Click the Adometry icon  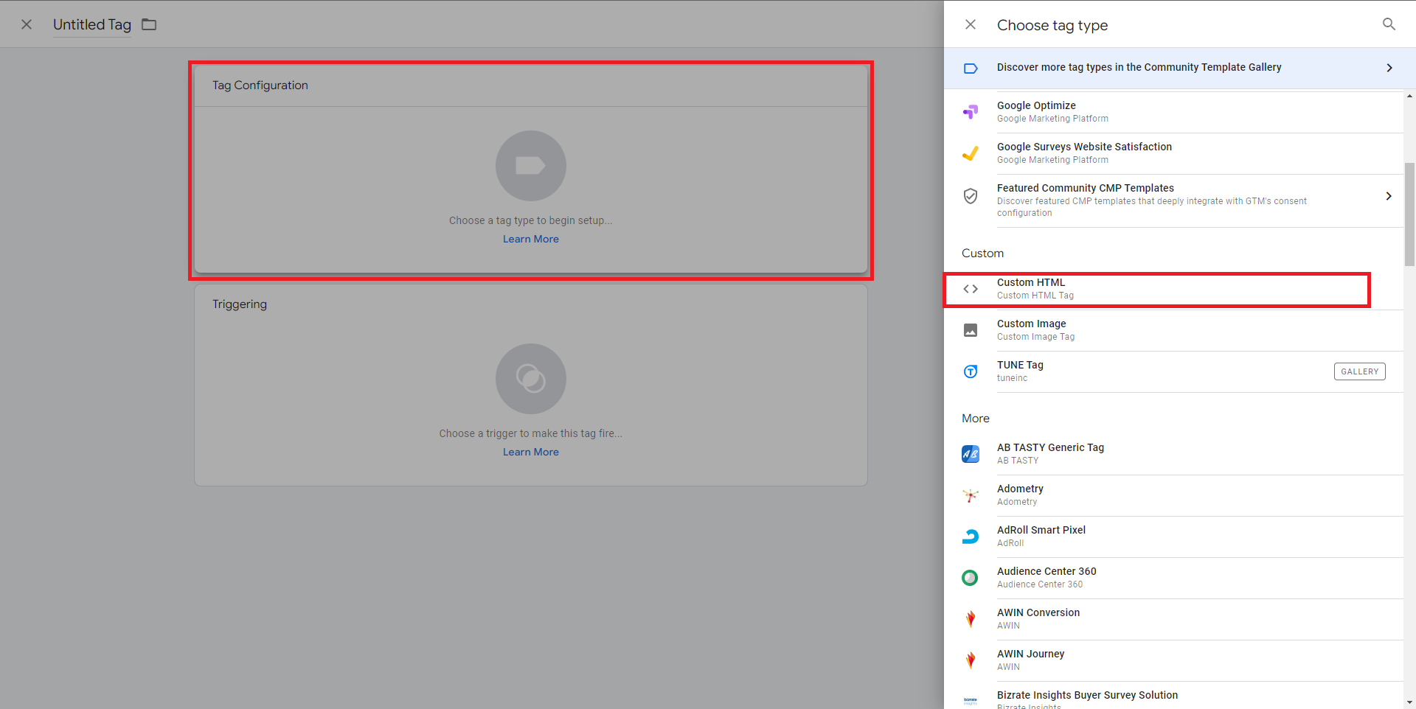pos(971,495)
